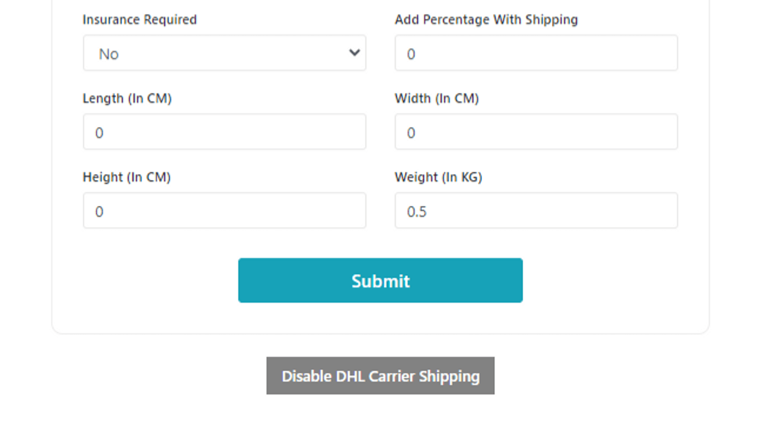Click the Height (In CM) input field
Screen dimensions: 757x426
coord(224,210)
